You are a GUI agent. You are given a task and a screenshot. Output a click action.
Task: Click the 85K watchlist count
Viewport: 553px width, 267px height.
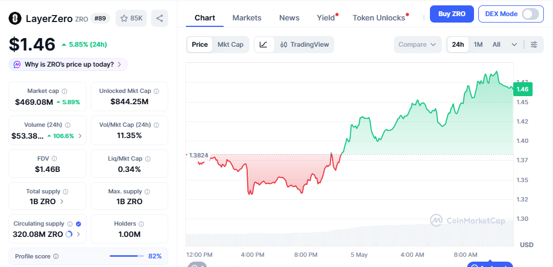pyautogui.click(x=137, y=18)
